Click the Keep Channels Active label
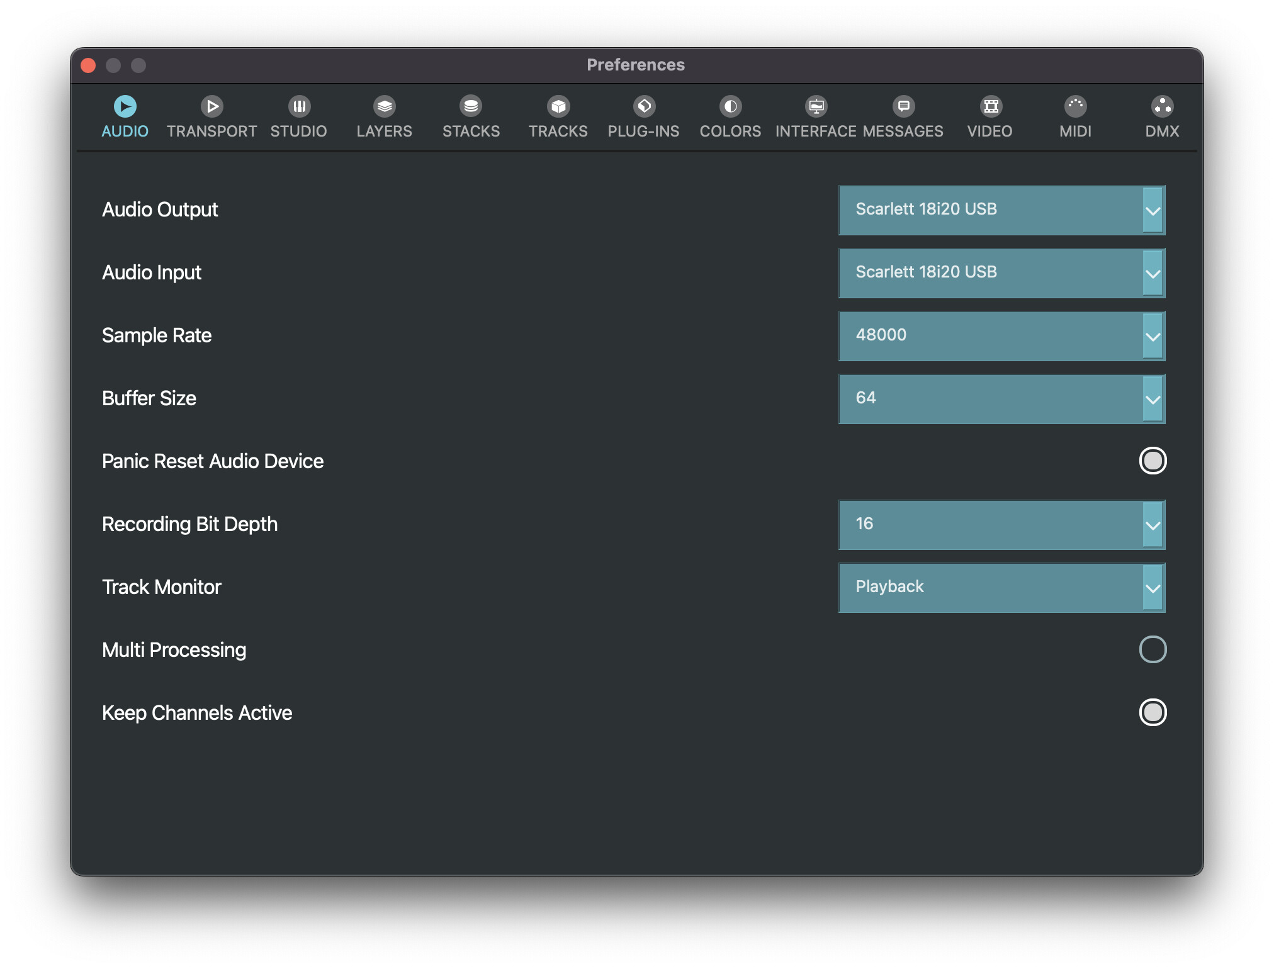The image size is (1274, 969). [197, 713]
